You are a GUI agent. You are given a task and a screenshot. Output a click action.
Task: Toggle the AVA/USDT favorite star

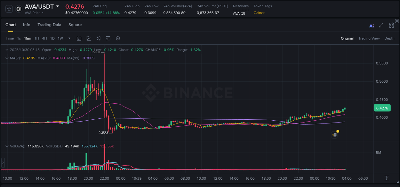click(9, 9)
